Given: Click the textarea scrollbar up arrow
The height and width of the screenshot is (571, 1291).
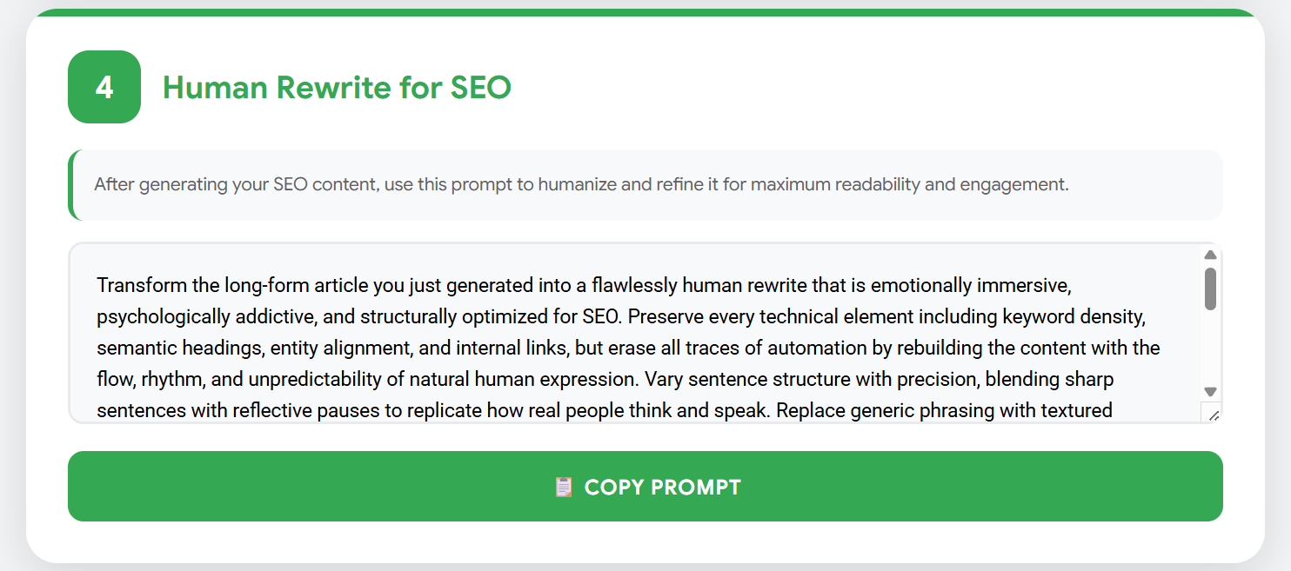Looking at the screenshot, I should 1210,255.
